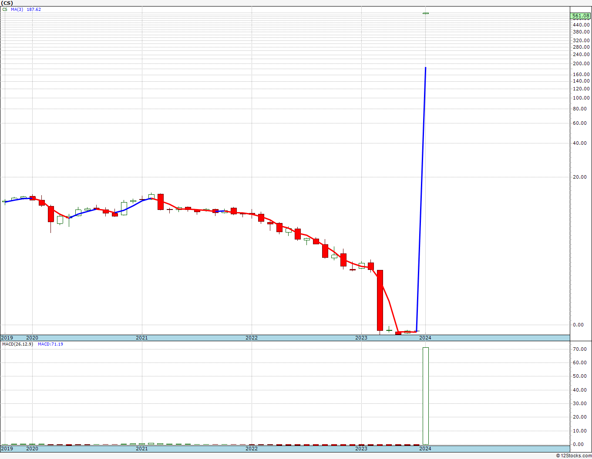Click 2020 on the MACD panel time axis
592x459 pixels.
coord(32,448)
